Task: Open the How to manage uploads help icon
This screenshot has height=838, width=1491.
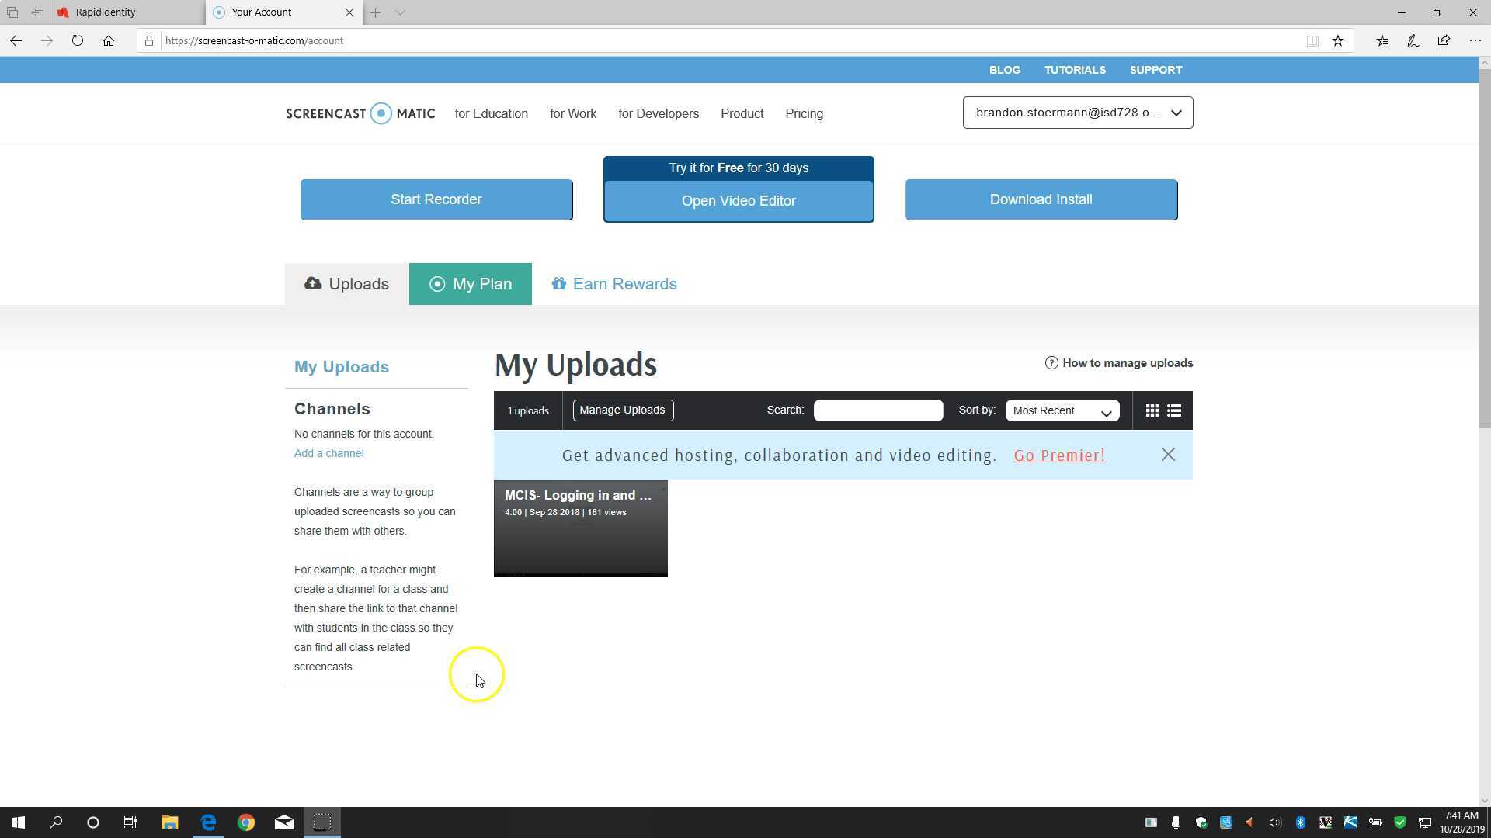Action: [x=1051, y=362]
